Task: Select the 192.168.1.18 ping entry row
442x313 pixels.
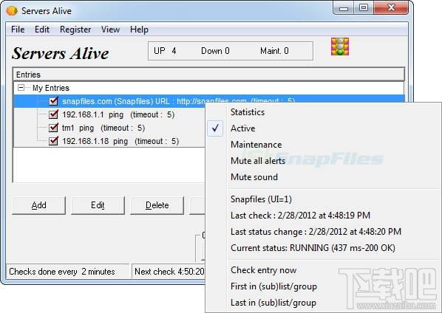Action: tap(120, 141)
